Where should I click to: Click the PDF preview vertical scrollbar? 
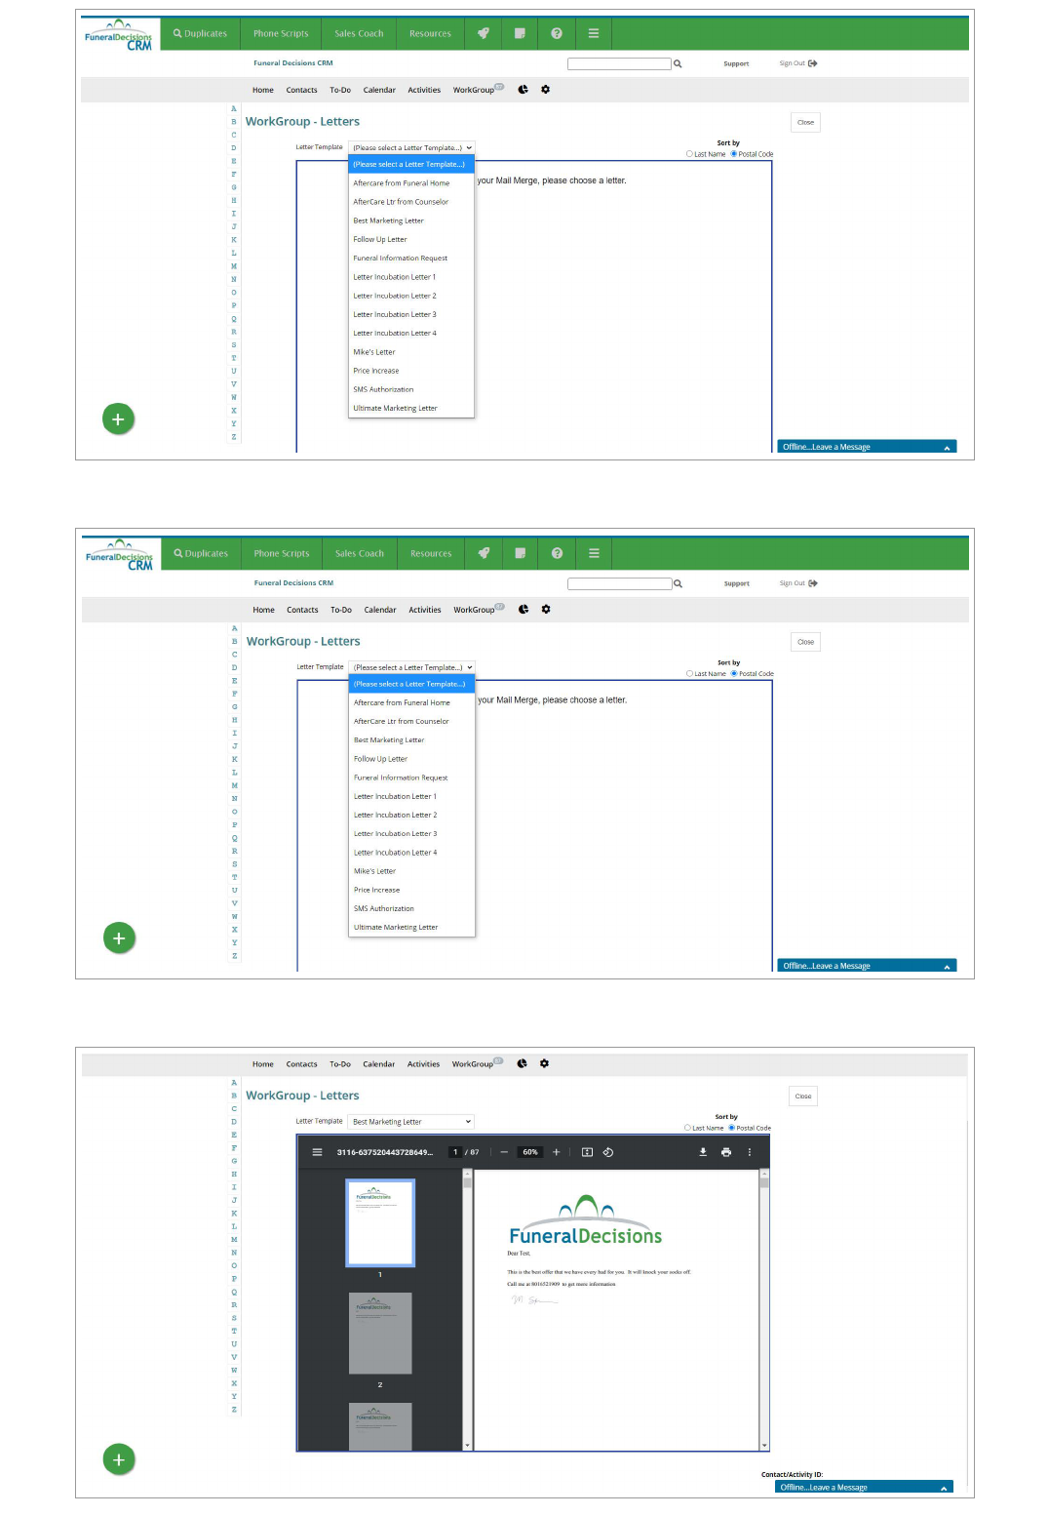pos(764,1307)
